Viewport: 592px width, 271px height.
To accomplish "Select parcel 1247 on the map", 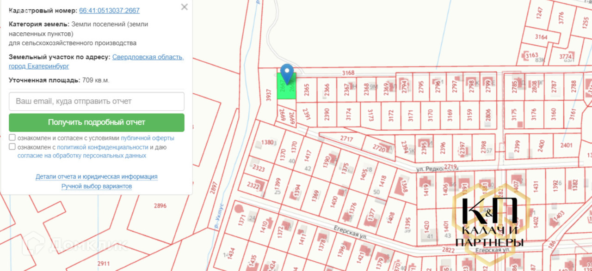I will (x=539, y=13).
